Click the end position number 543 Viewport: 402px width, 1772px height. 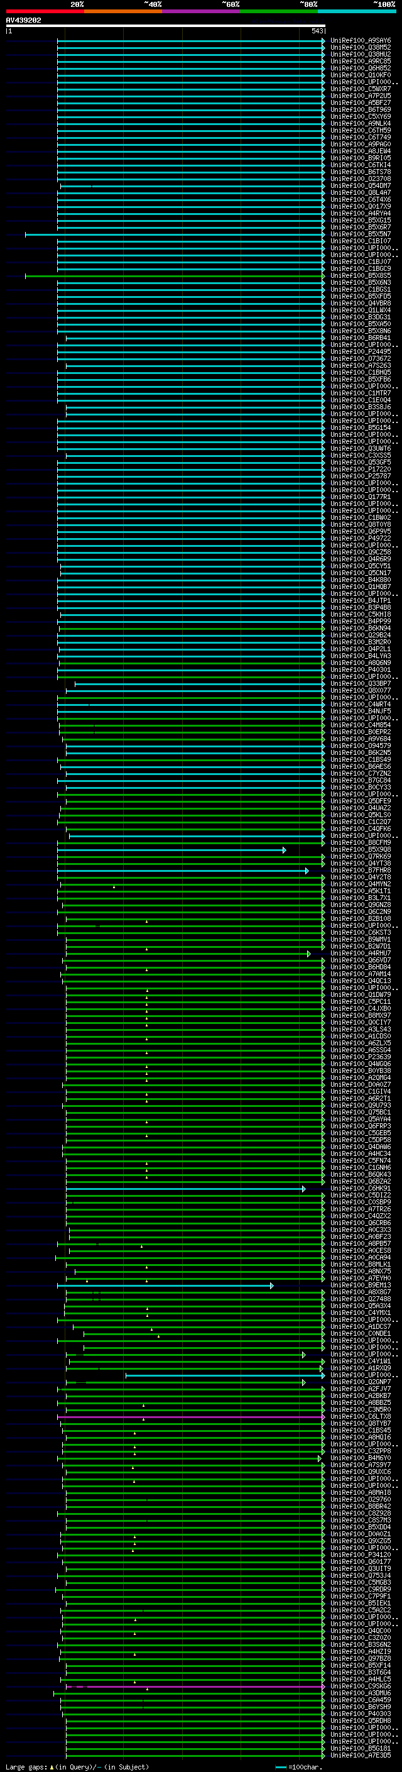(317, 31)
